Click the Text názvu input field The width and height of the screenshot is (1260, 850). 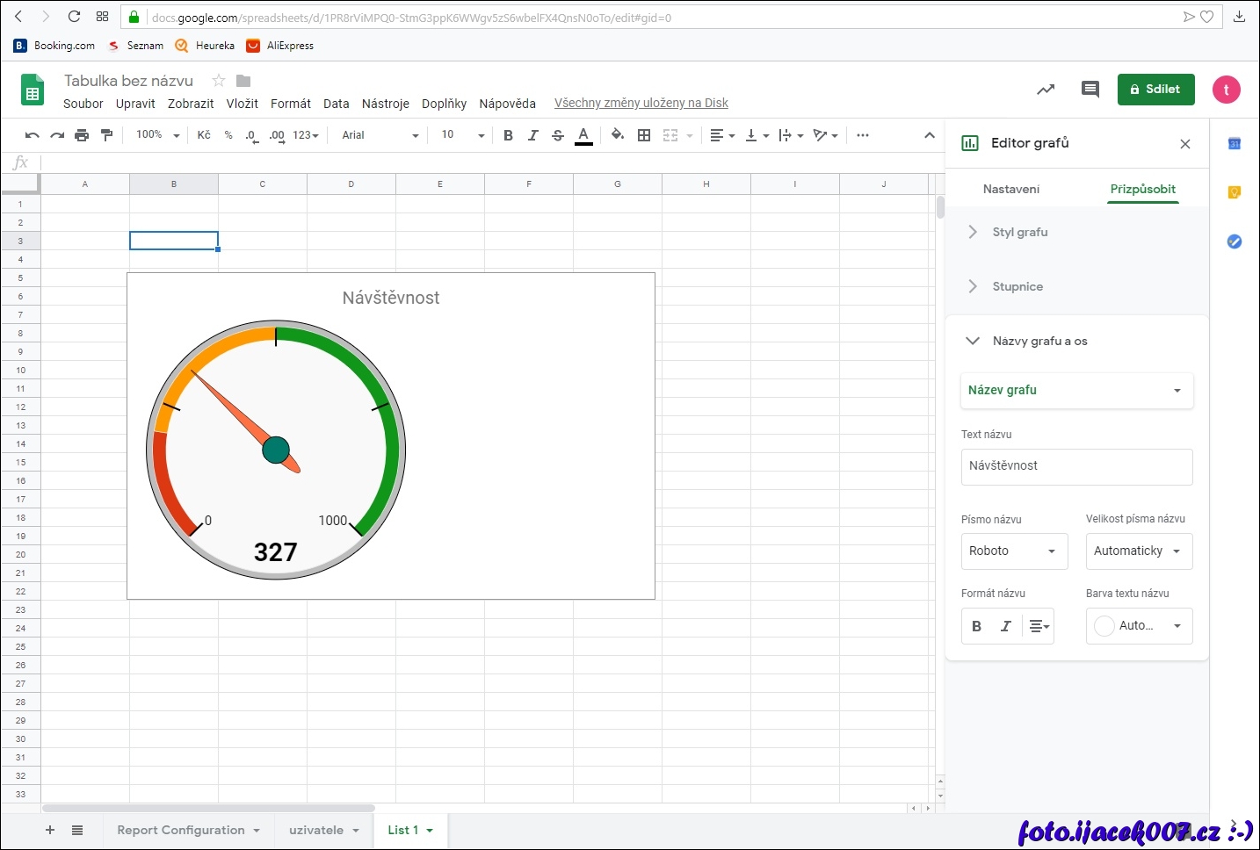point(1076,466)
